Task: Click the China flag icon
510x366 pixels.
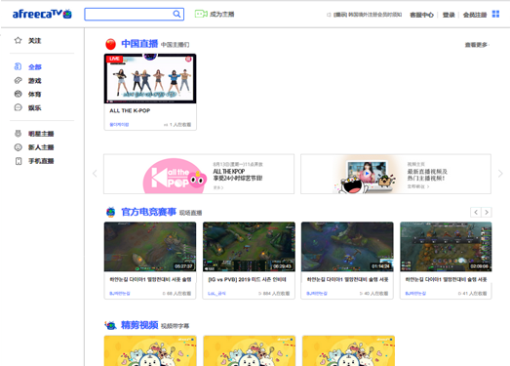Action: [110, 44]
